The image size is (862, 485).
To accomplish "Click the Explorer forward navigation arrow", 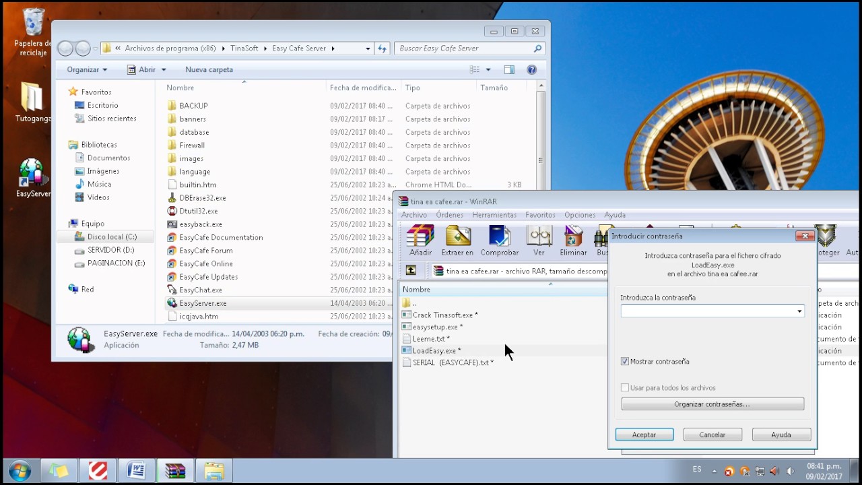I will (83, 48).
